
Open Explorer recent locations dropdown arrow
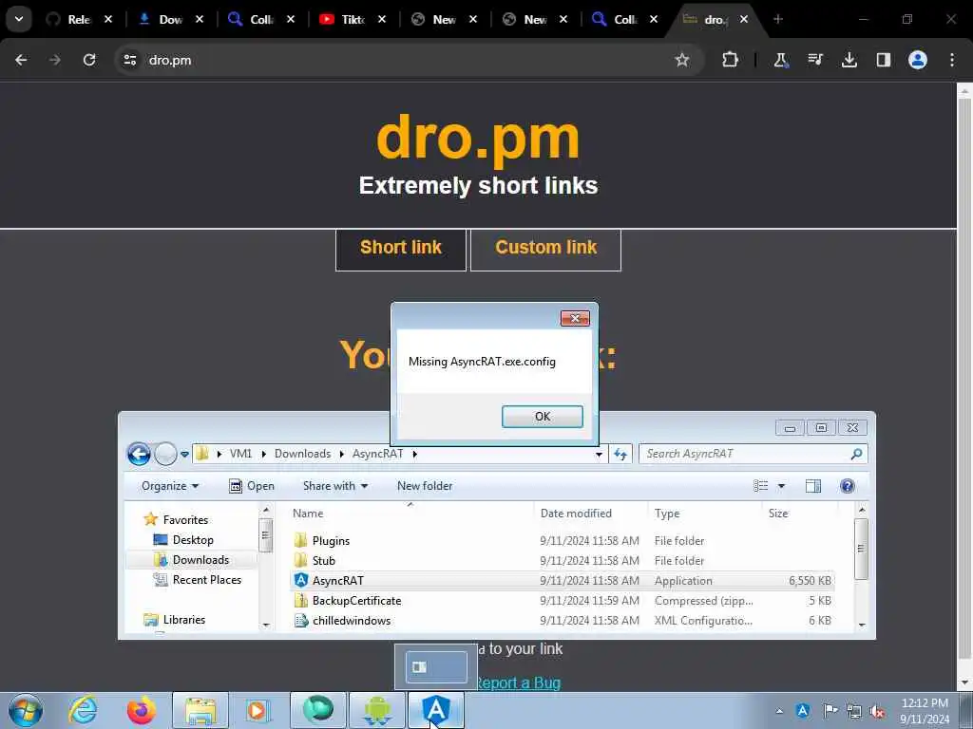pos(184,455)
